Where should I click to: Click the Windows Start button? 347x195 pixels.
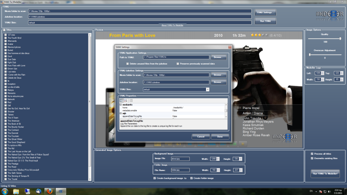click(5, 191)
